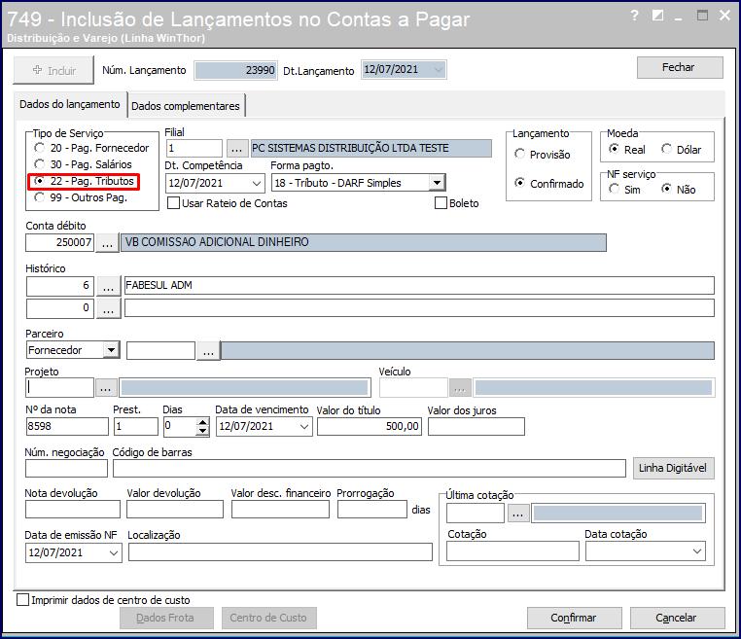This screenshot has width=741, height=639.
Task: Select 99 - Outros Pag. option
Action: pyautogui.click(x=82, y=197)
